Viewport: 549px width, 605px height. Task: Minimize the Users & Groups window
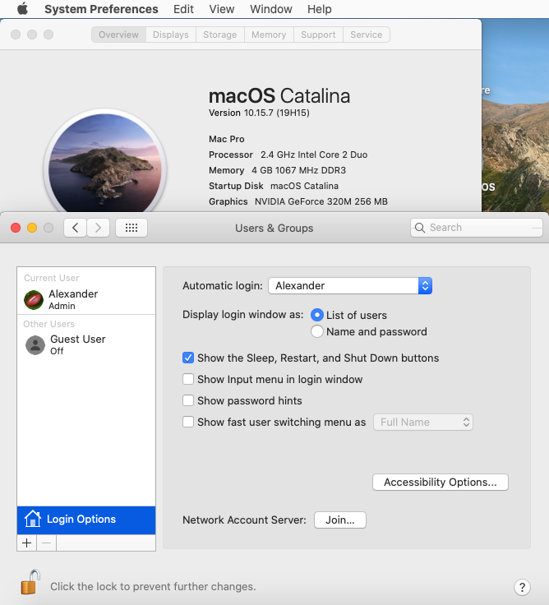click(32, 228)
